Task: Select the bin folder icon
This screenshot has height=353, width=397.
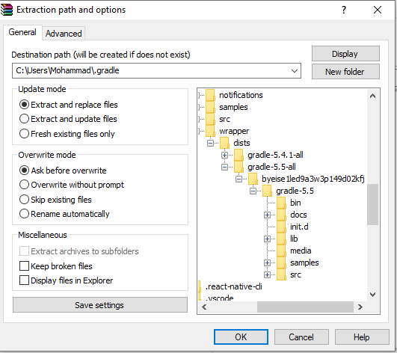Action: [x=281, y=203]
